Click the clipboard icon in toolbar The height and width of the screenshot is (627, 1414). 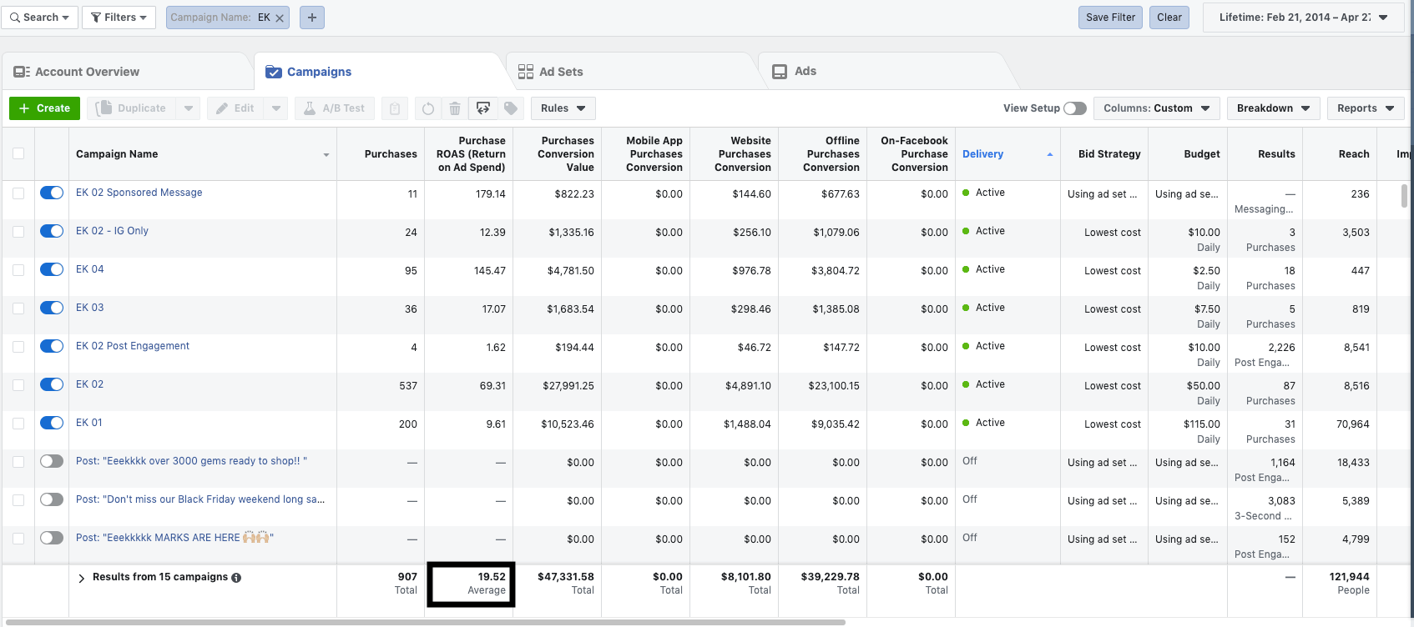pos(395,108)
